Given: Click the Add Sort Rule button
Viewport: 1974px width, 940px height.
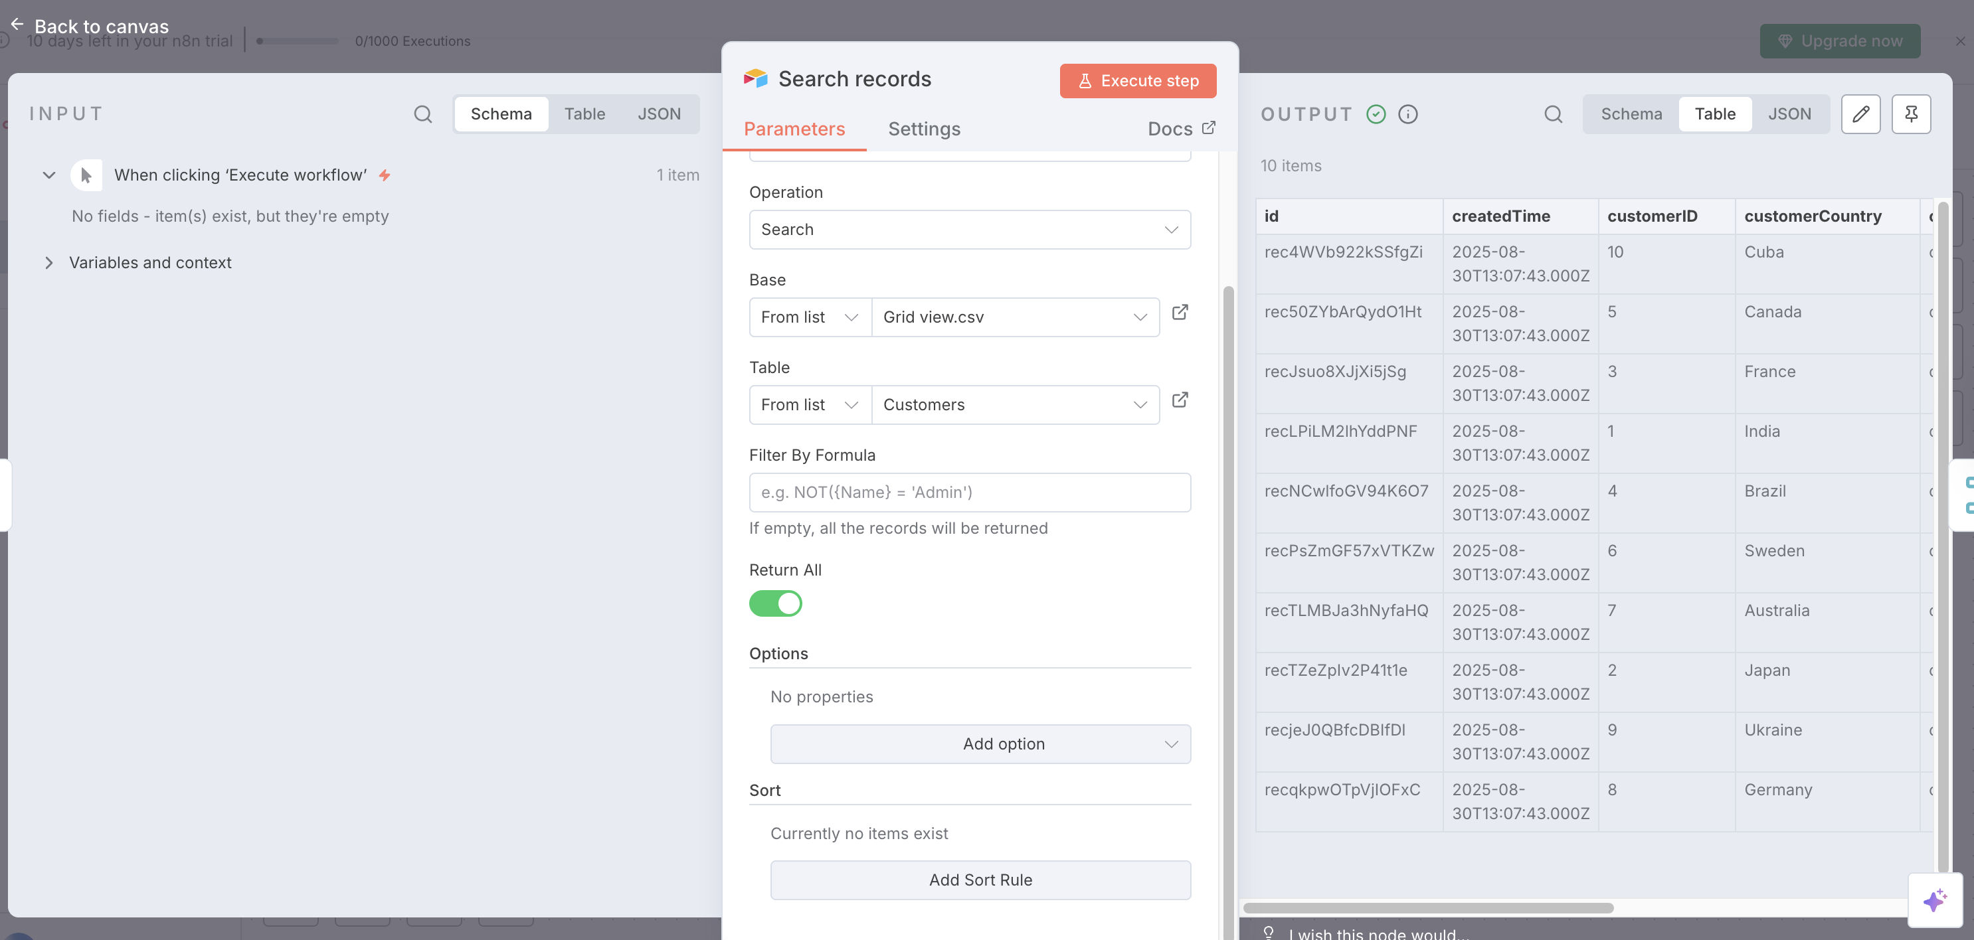Looking at the screenshot, I should 980,880.
